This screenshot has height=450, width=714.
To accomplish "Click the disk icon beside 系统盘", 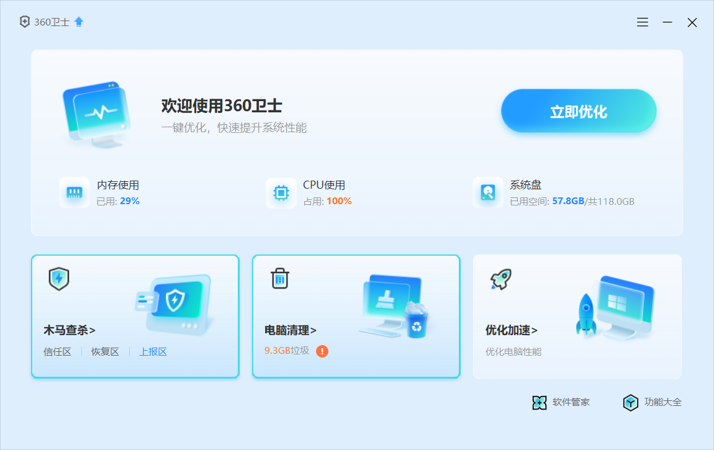I will tap(487, 192).
